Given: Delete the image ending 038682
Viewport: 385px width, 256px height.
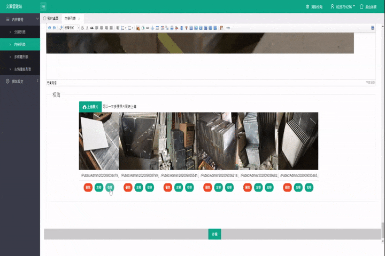Looking at the screenshot, I should [248, 187].
